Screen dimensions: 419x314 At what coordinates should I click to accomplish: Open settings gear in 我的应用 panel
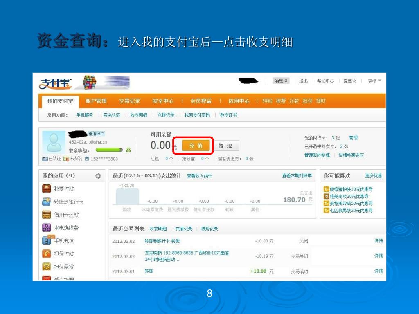point(98,176)
